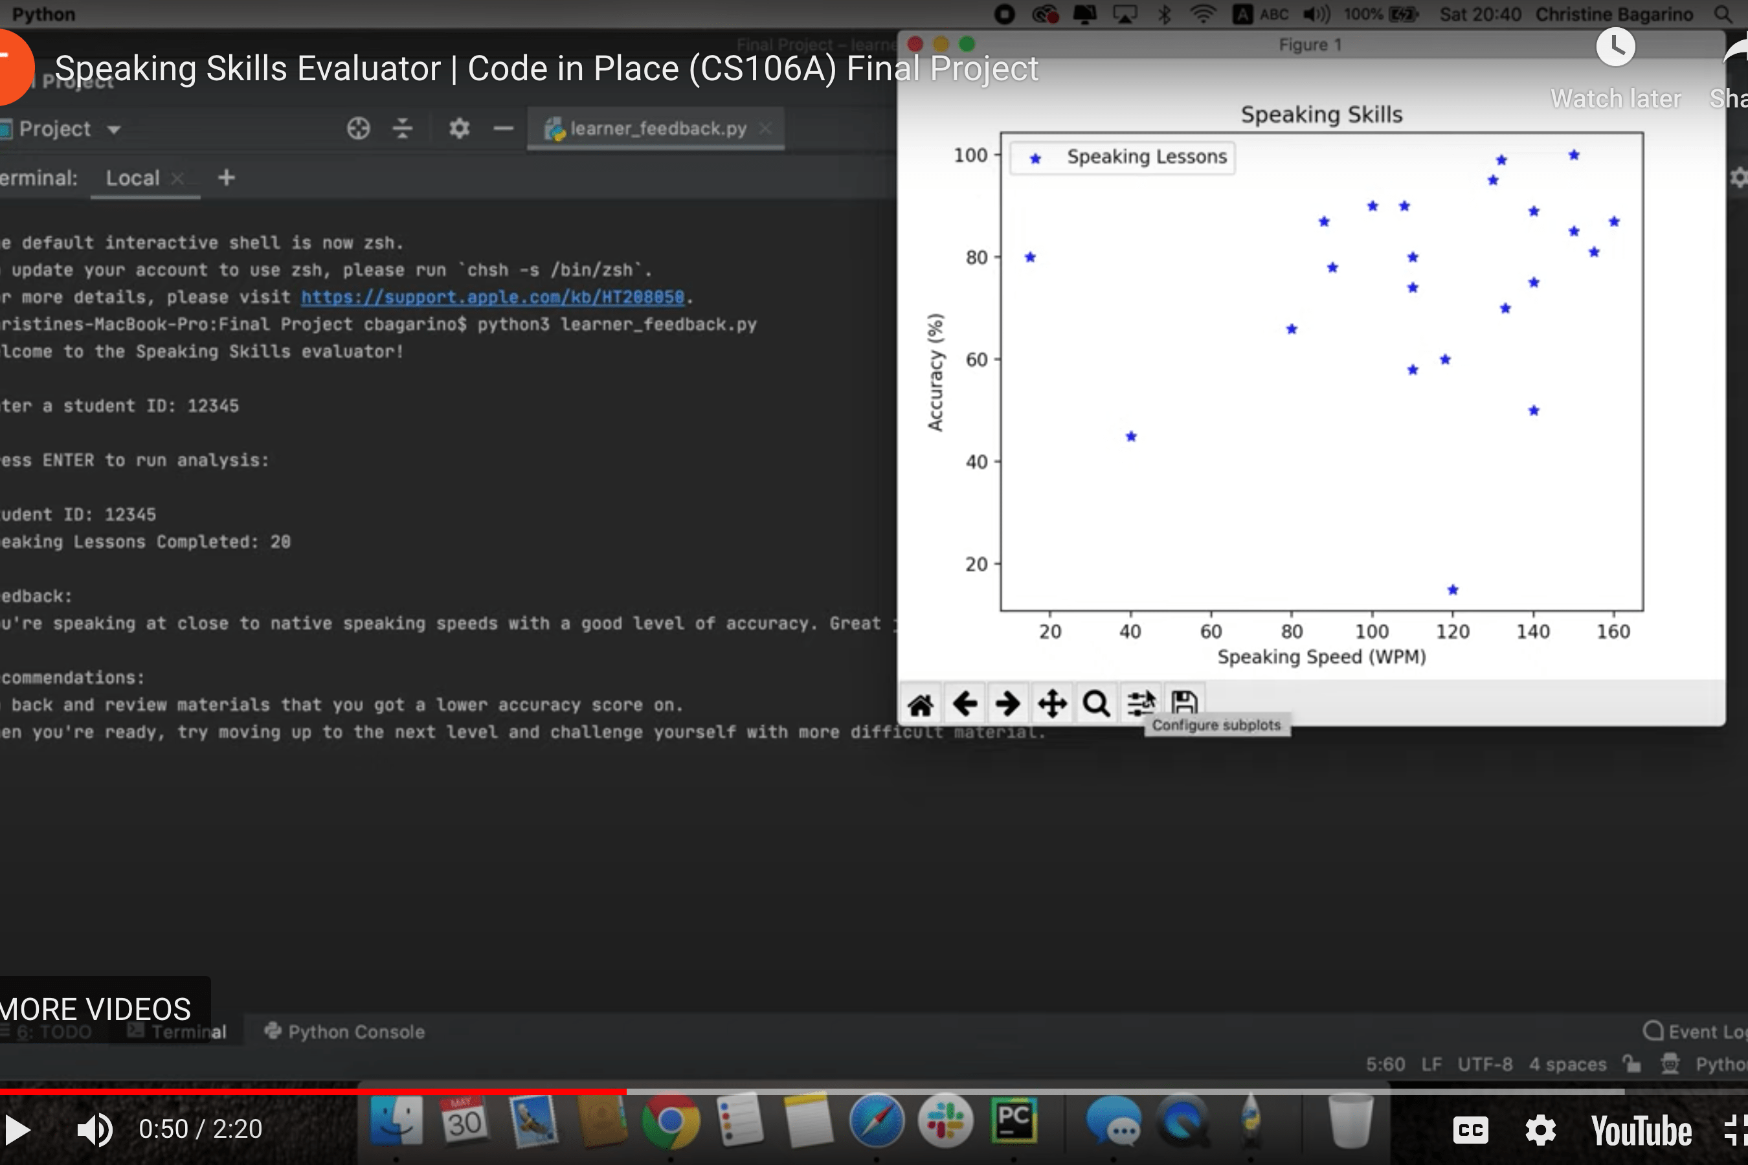Toggle closed captions CC button
This screenshot has height=1165, width=1748.
[x=1470, y=1130]
